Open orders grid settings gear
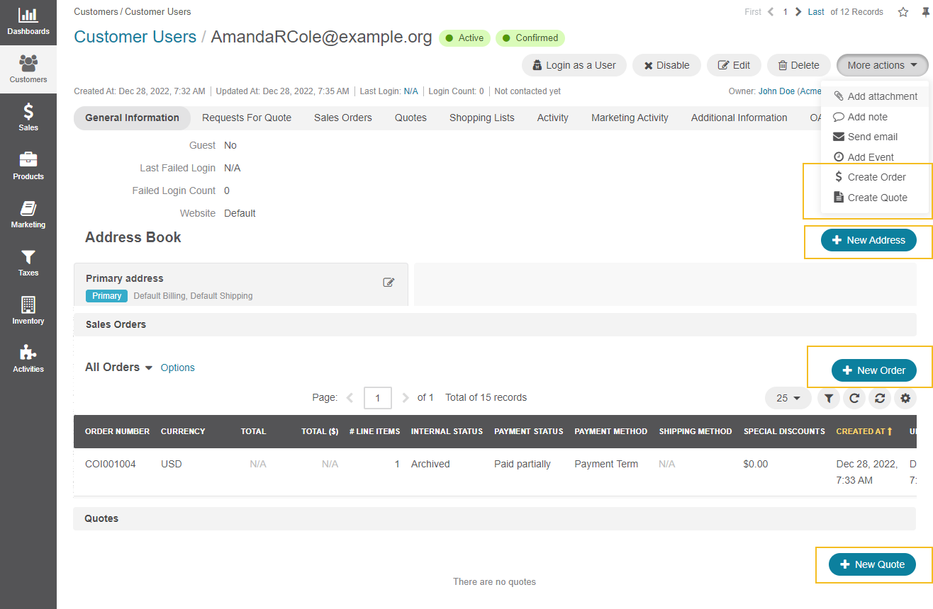This screenshot has height=609, width=933. point(905,398)
